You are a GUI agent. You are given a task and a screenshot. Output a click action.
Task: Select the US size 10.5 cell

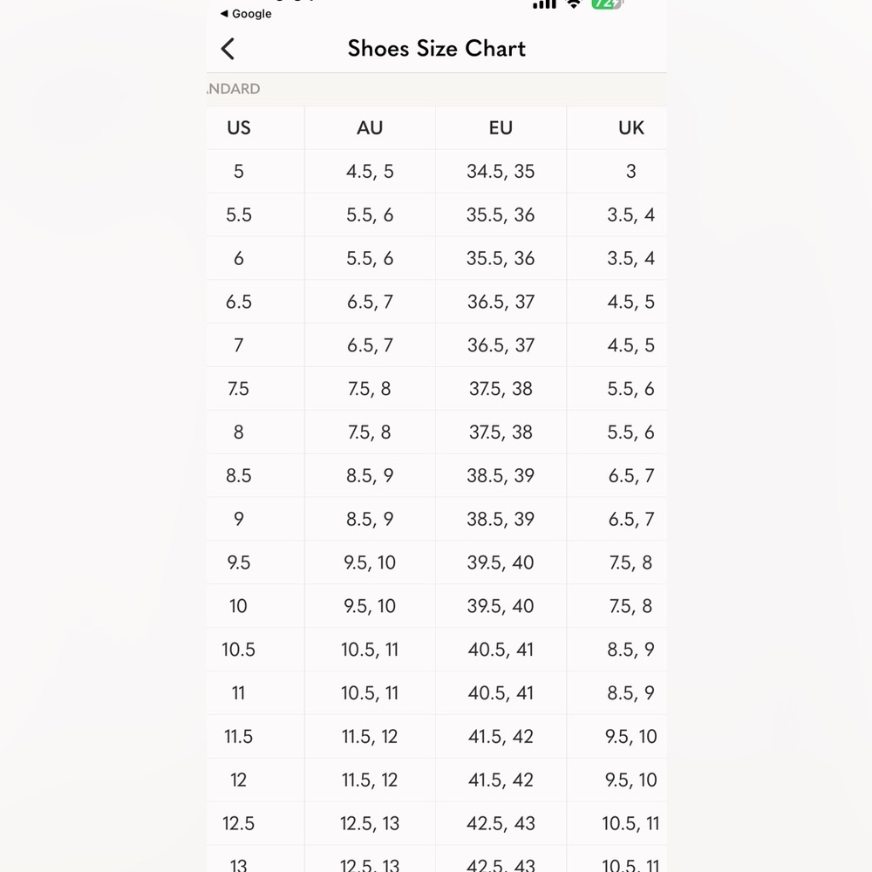[239, 650]
